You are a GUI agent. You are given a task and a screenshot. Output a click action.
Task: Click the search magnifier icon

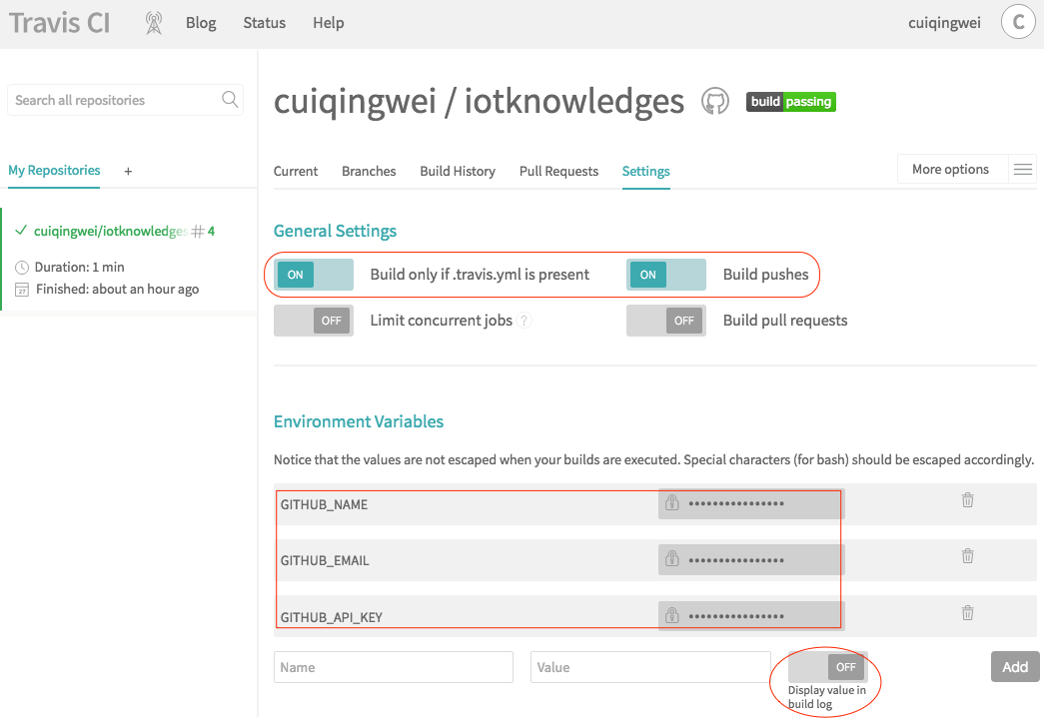pyautogui.click(x=230, y=100)
